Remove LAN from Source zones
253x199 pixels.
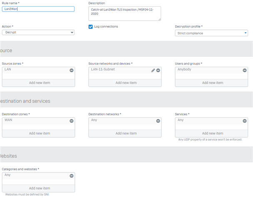click(72, 70)
